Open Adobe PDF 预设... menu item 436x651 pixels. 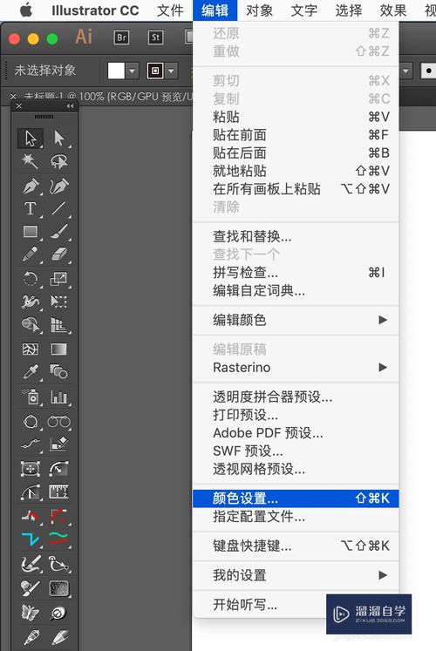[x=296, y=433]
